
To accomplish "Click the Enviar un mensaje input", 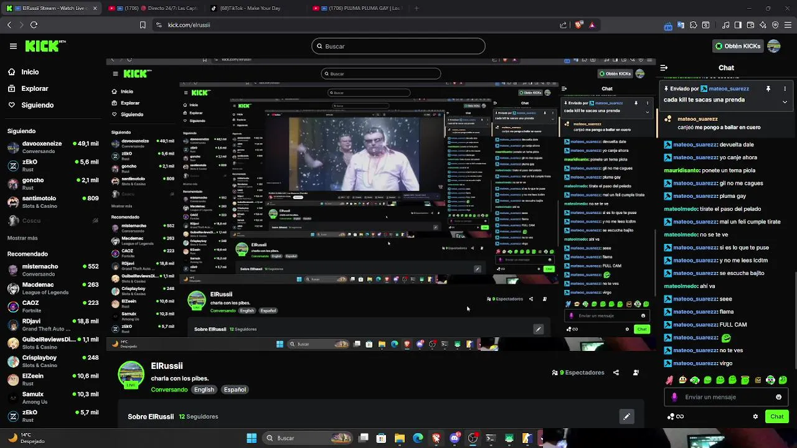I will (x=725, y=397).
